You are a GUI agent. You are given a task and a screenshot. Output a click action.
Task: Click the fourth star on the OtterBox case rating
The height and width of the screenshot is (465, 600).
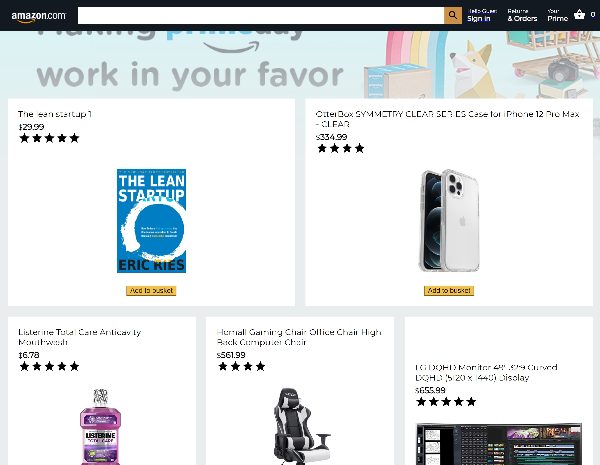[x=359, y=148]
